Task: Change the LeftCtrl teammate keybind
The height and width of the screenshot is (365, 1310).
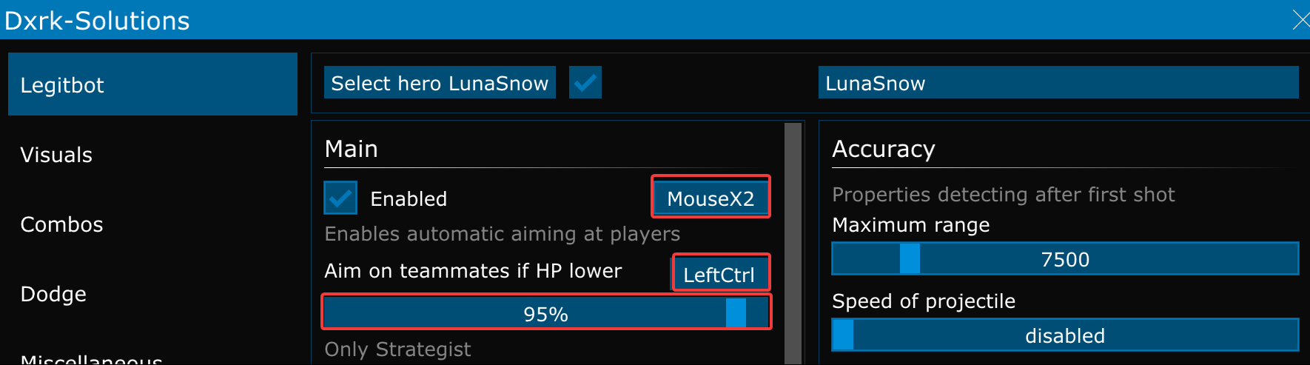Action: click(719, 274)
